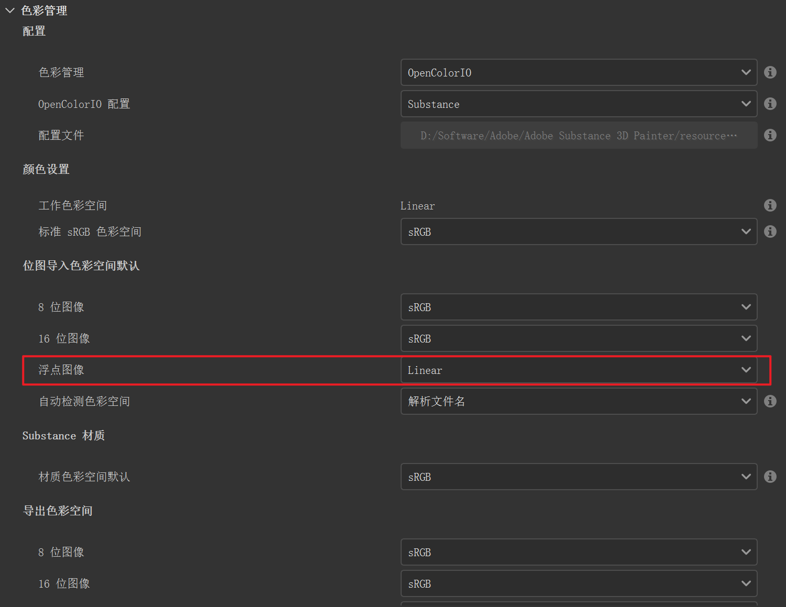This screenshot has width=786, height=607.
Task: Click info icon beside OpenColorIO 配置
Action: click(x=770, y=104)
